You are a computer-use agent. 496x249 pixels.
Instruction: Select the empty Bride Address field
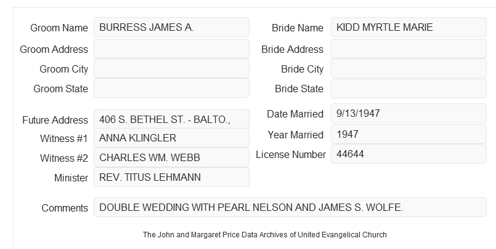coord(409,49)
